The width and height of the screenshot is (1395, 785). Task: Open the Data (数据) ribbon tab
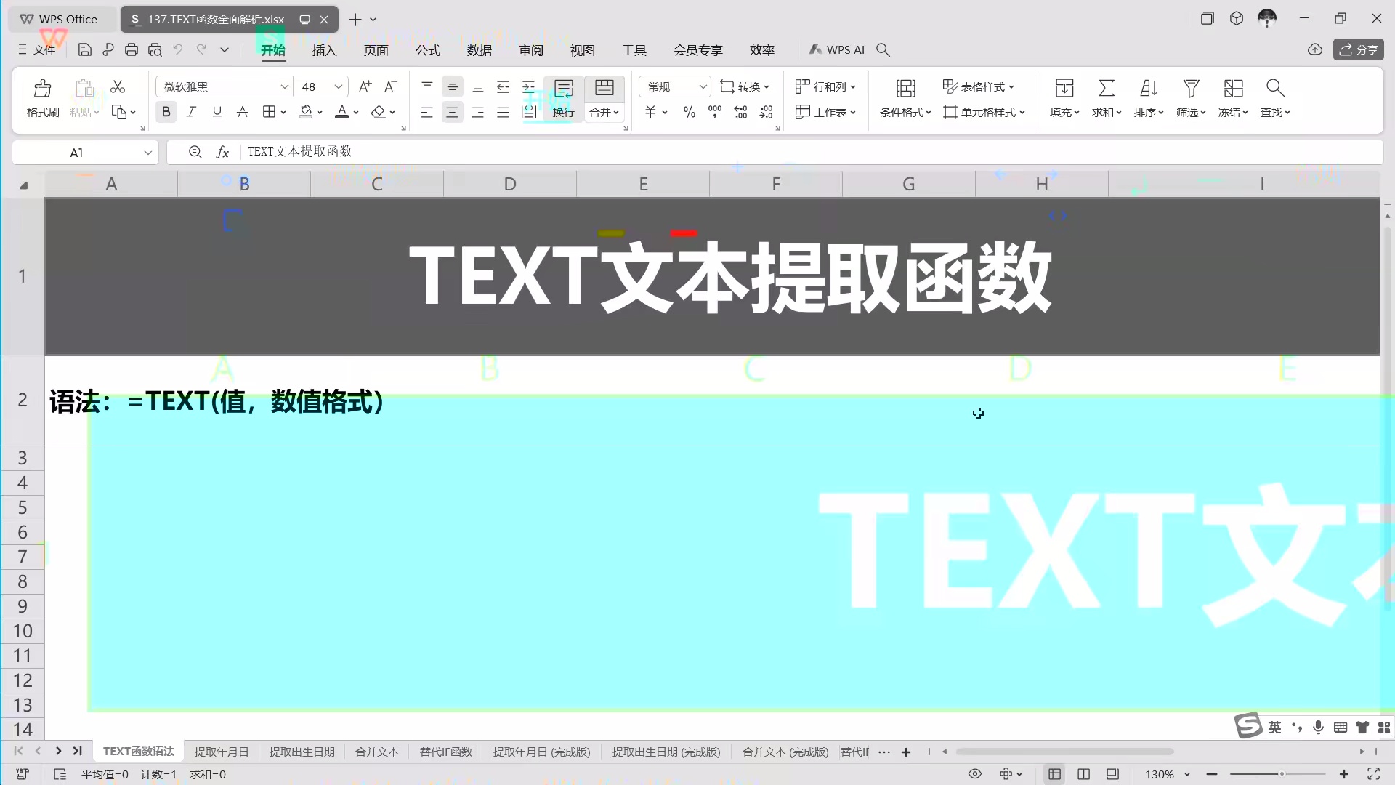click(480, 49)
